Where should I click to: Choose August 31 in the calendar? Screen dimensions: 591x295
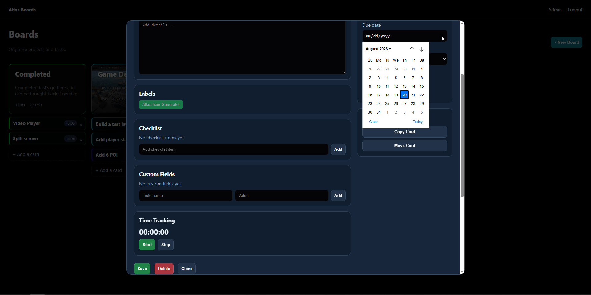pyautogui.click(x=379, y=112)
